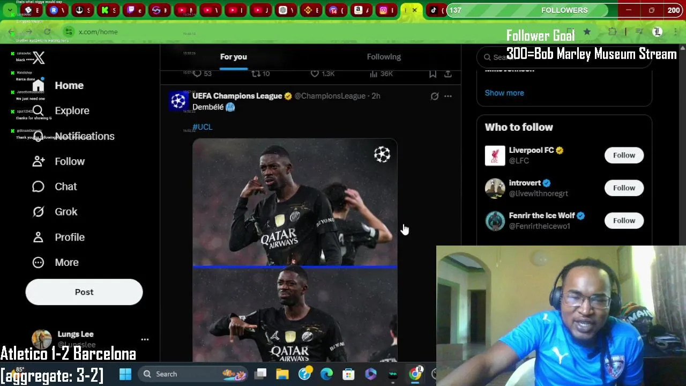This screenshot has width=686, height=386.
Task: Click the share icon on the top post
Action: (448, 73)
